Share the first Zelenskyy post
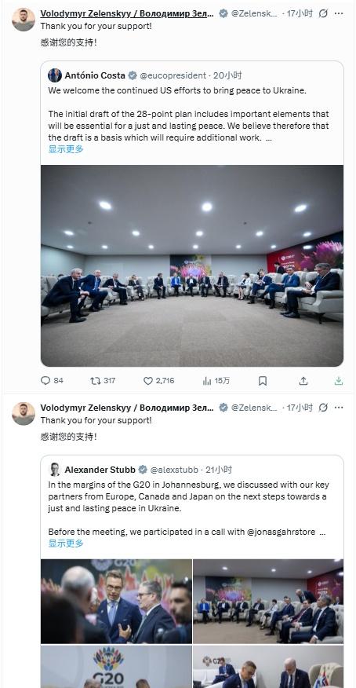This screenshot has height=688, width=356. click(303, 381)
